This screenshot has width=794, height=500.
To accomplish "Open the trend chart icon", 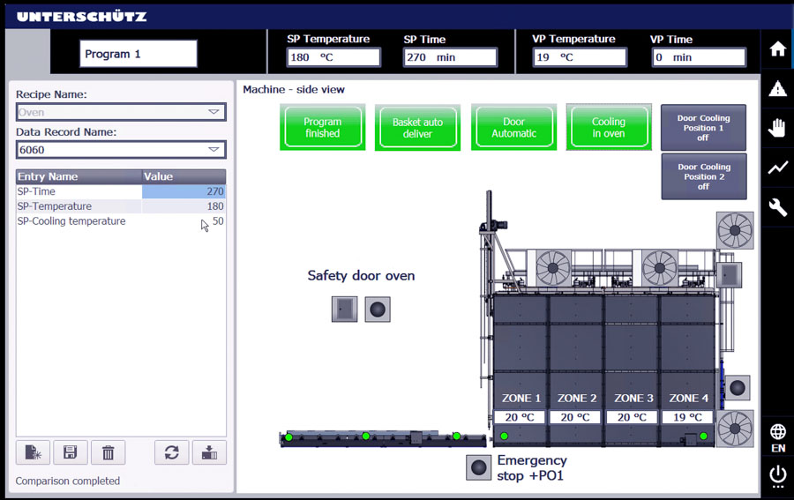I will (777, 168).
